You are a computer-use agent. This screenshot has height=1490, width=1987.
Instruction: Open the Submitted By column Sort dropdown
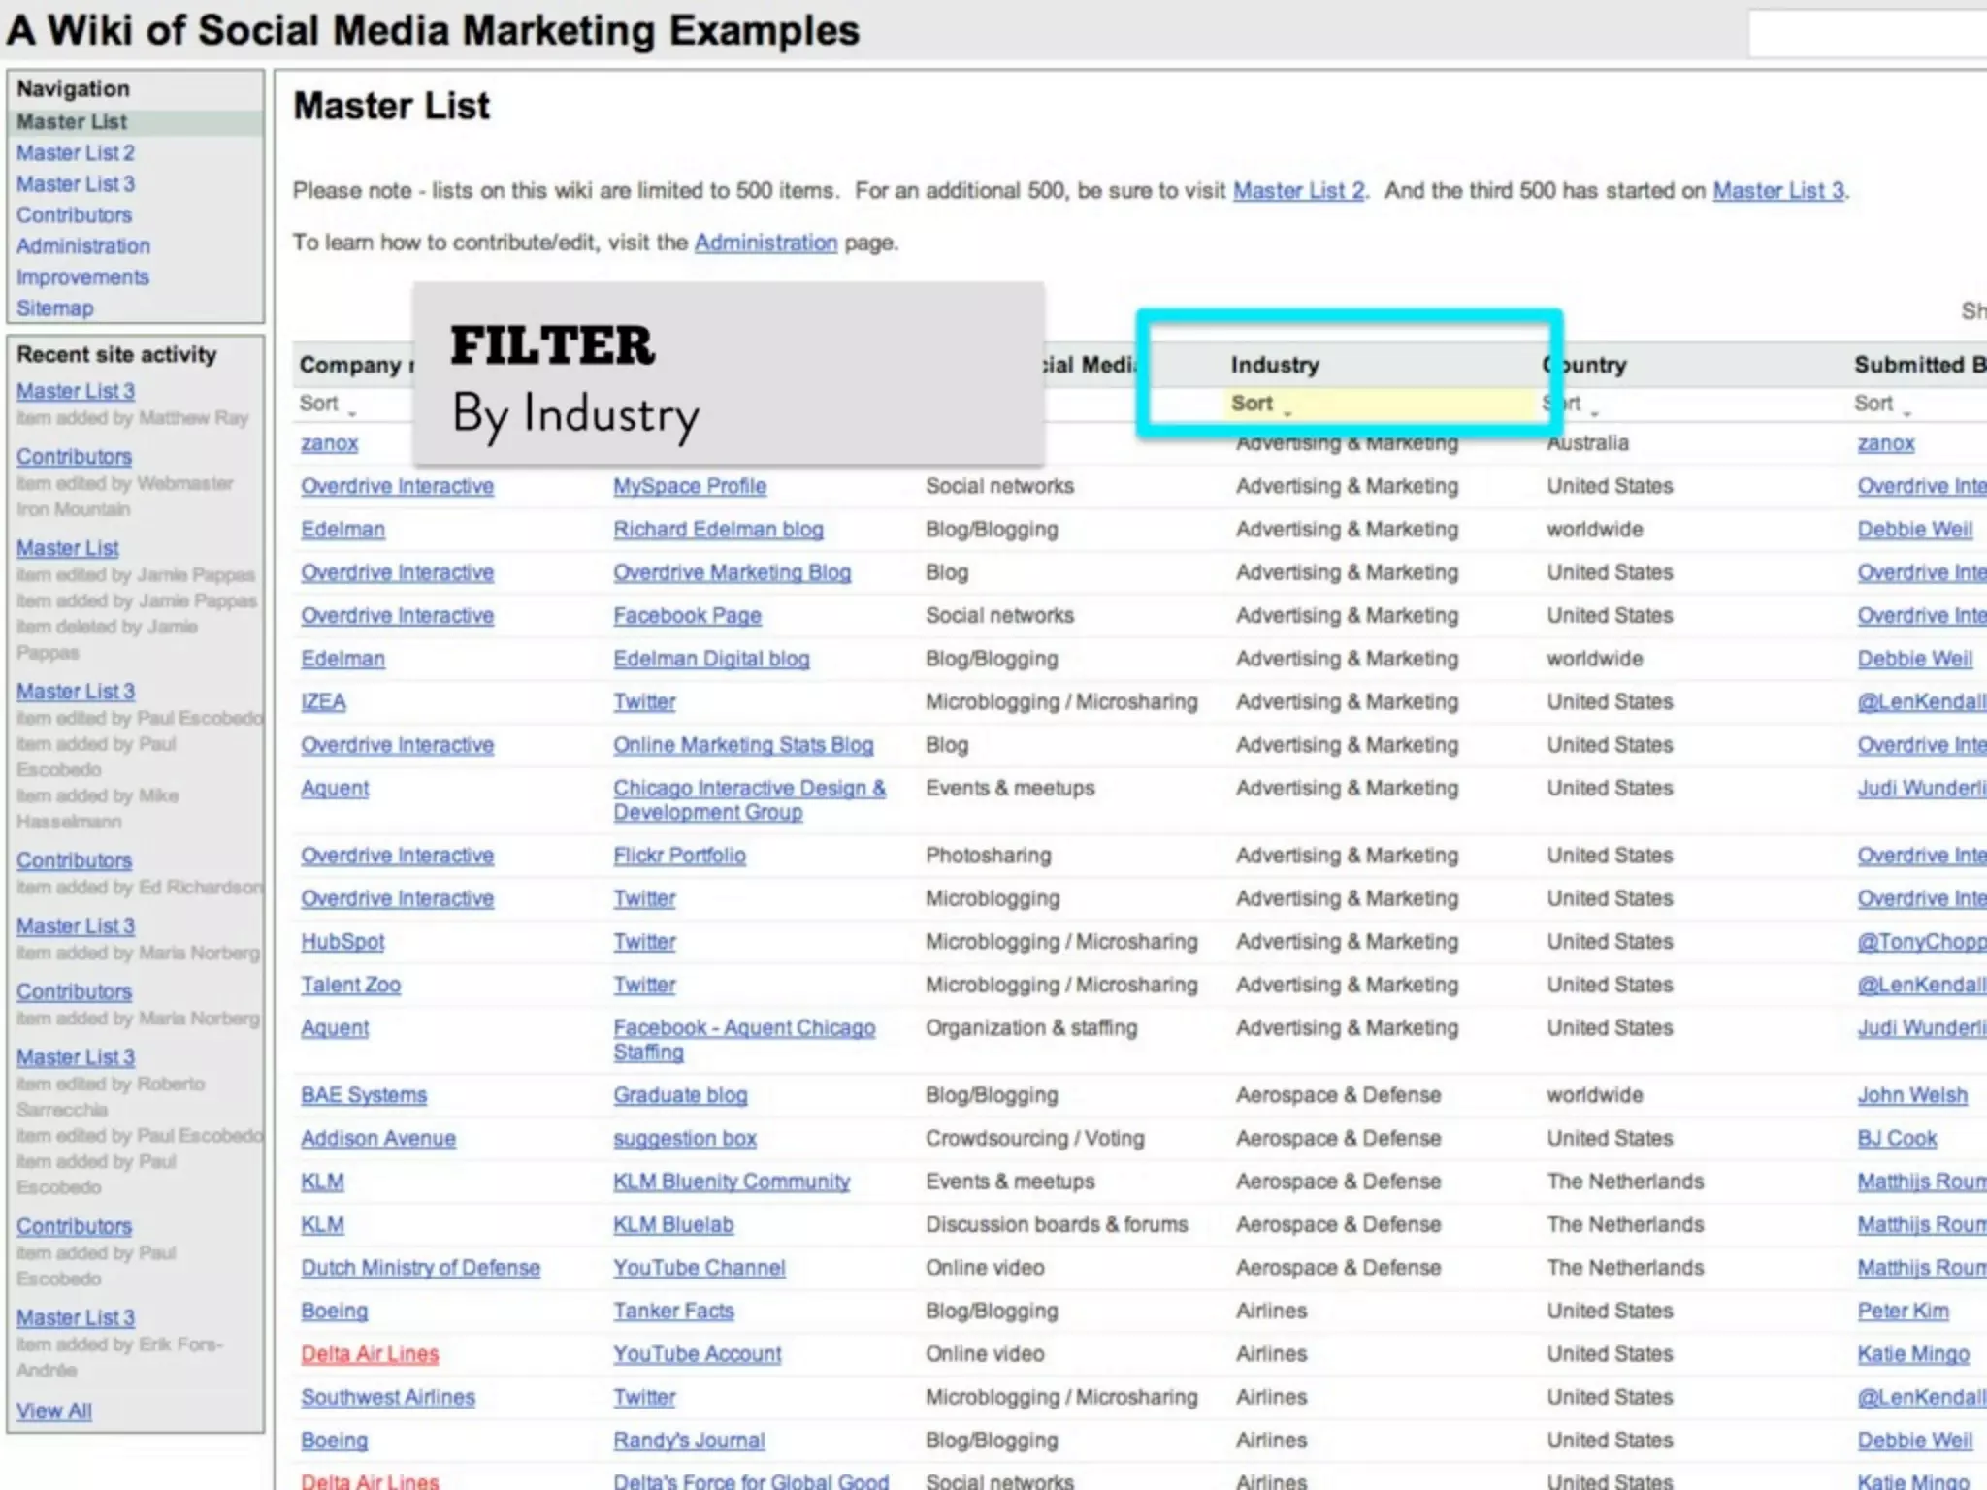1881,404
